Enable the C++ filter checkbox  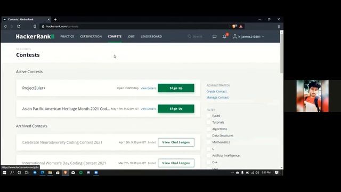208,162
